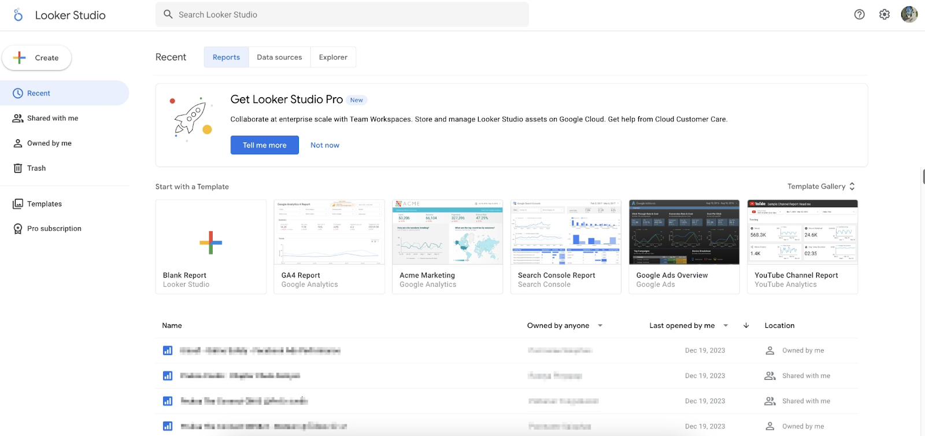Toggle sort direction arrow next to Last opened
The image size is (925, 436).
click(x=746, y=326)
